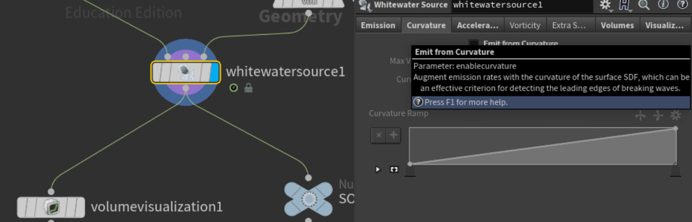The height and width of the screenshot is (222, 692).
Task: Maximize the ramp with the fit icon
Action: pos(394,169)
